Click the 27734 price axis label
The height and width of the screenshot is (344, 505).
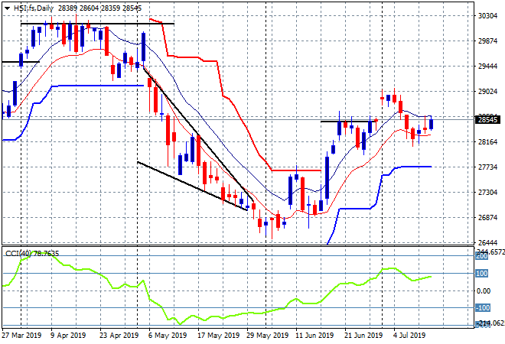pos(487,167)
